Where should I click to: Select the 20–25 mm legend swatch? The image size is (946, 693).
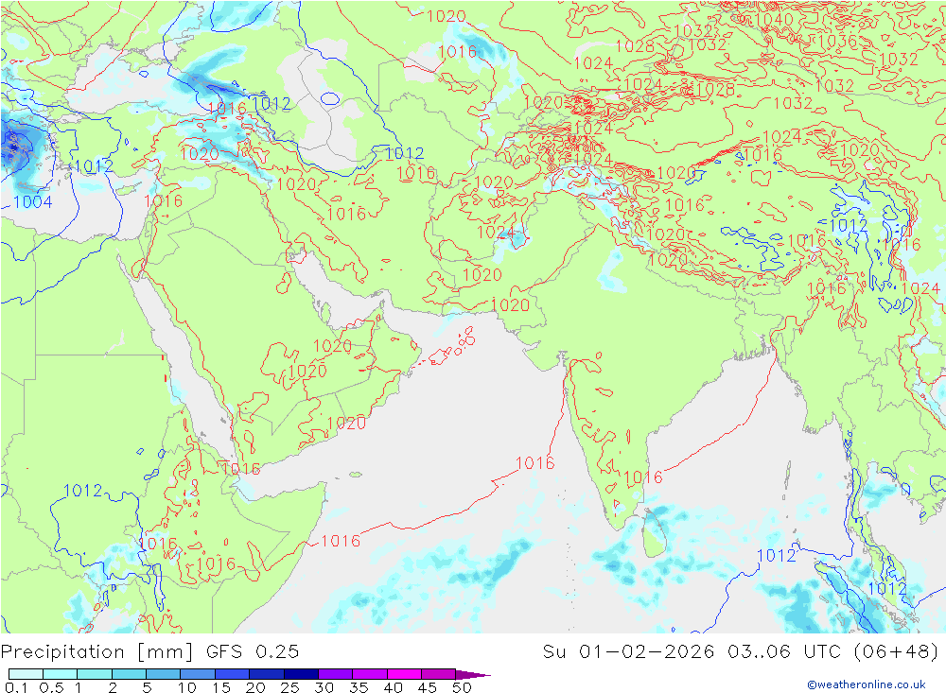coord(267,674)
